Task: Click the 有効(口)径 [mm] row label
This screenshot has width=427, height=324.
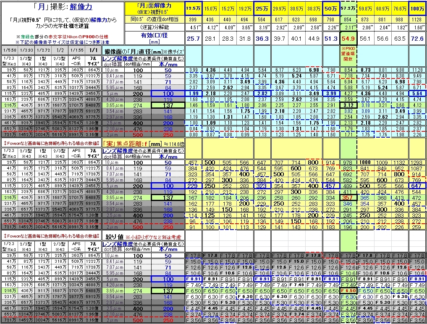Action: 154,38
